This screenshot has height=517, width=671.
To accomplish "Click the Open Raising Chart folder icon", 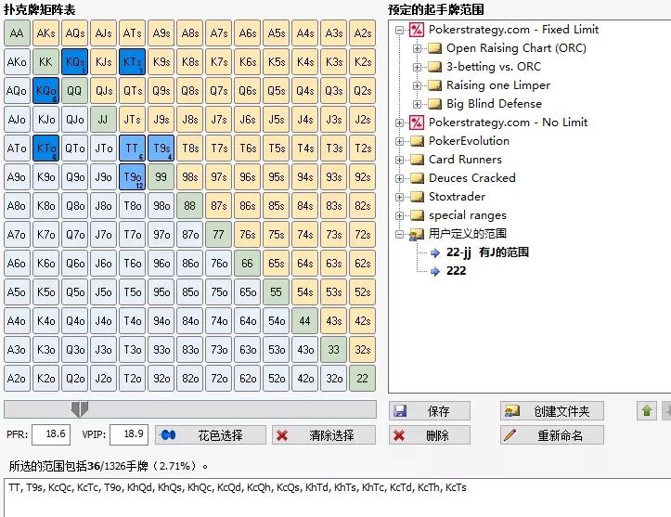I will tap(434, 48).
